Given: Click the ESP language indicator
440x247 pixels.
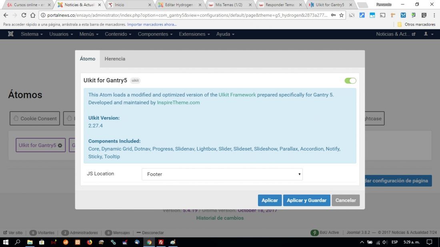Looking at the screenshot, I should point(394,242).
